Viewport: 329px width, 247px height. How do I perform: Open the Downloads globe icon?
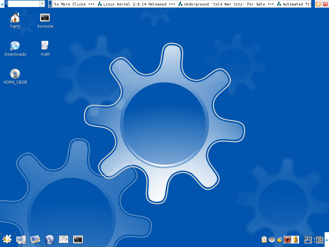click(15, 46)
